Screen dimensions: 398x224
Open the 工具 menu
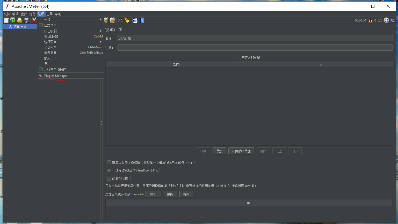pyautogui.click(x=49, y=14)
